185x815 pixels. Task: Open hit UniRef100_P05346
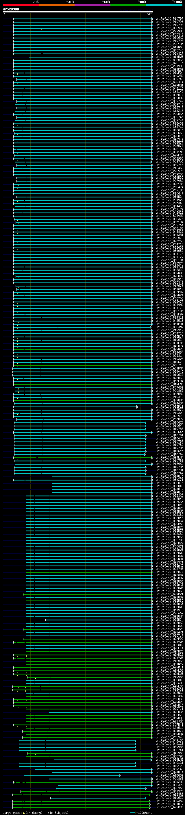(169, 34)
